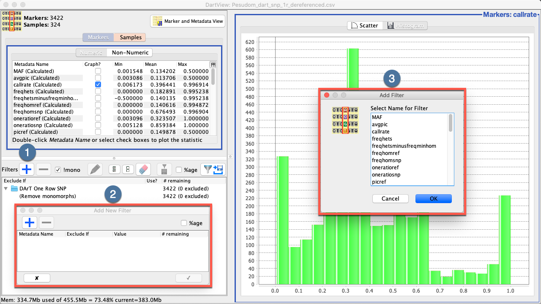This screenshot has width=541, height=304.
Task: Deselect all filters with empty-boxes icon
Action: pos(128,170)
